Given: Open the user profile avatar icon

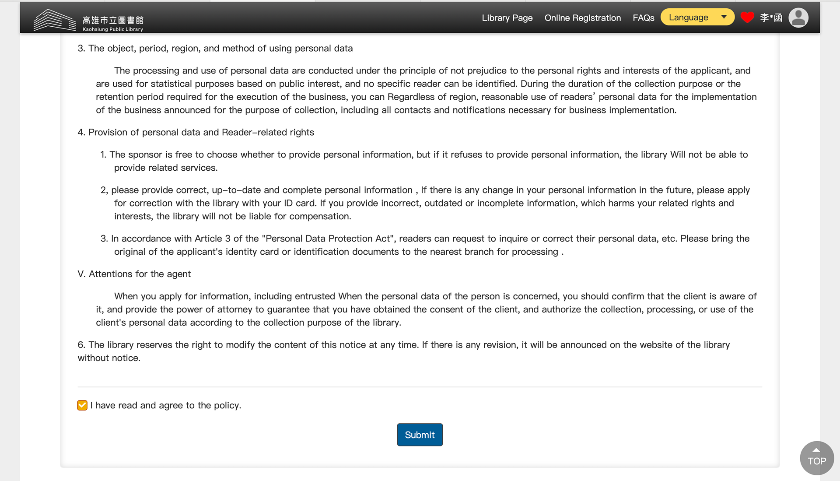Looking at the screenshot, I should point(798,18).
